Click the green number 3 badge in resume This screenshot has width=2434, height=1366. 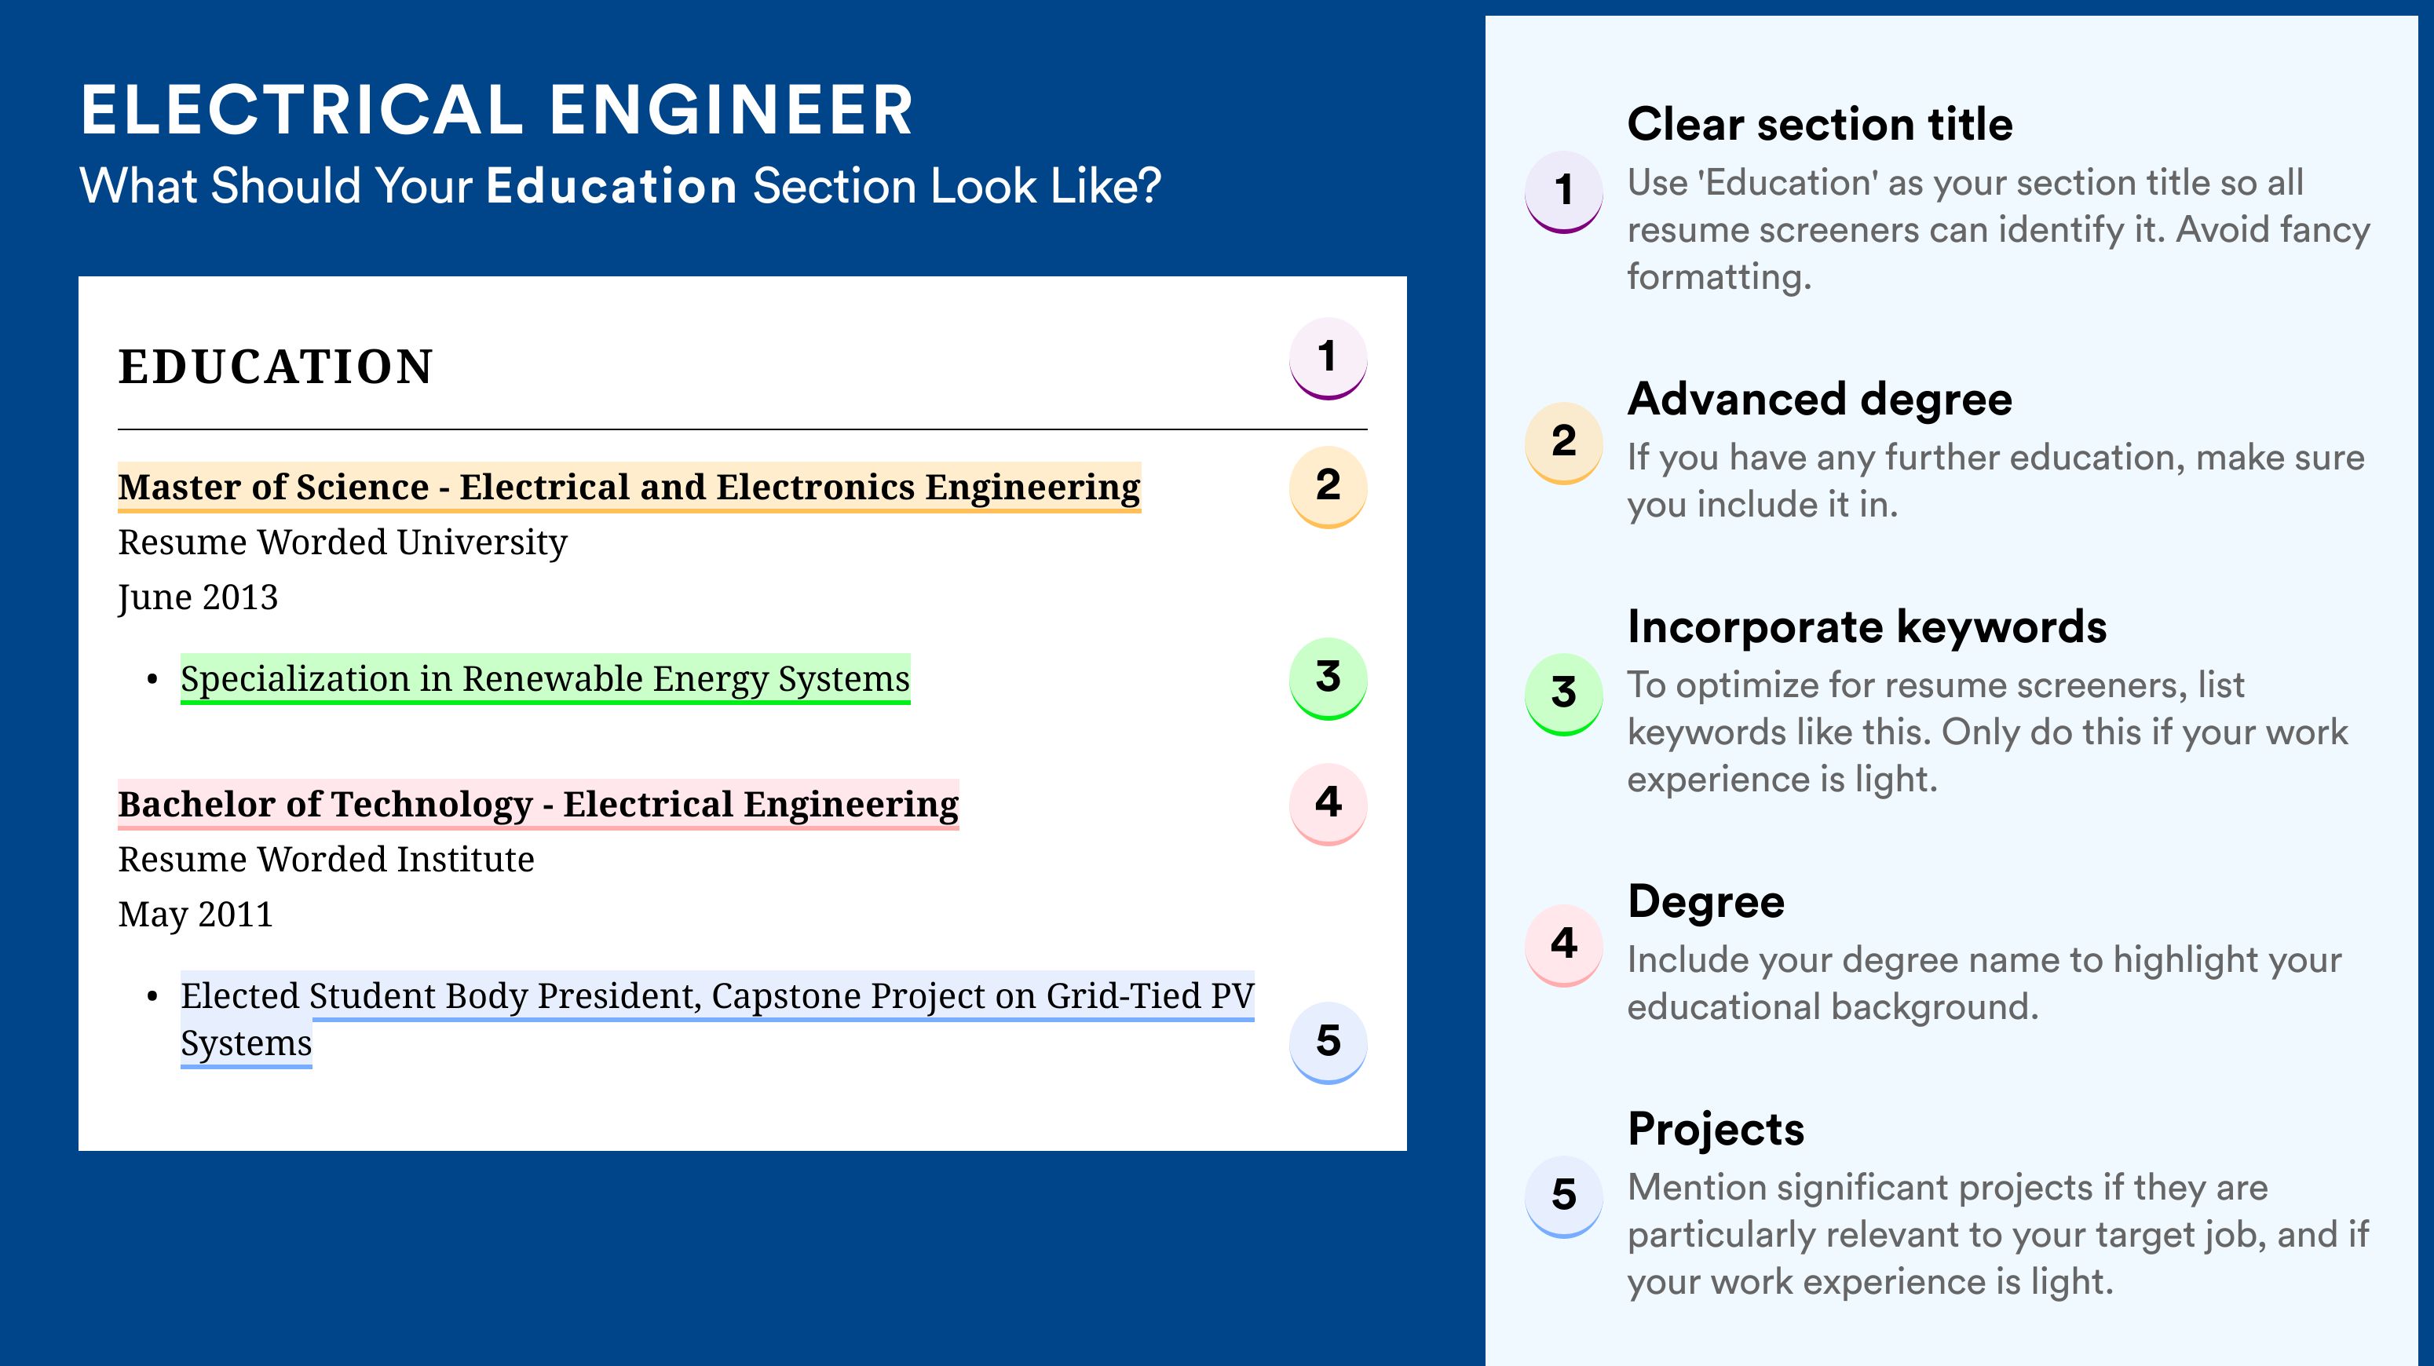(x=1328, y=678)
